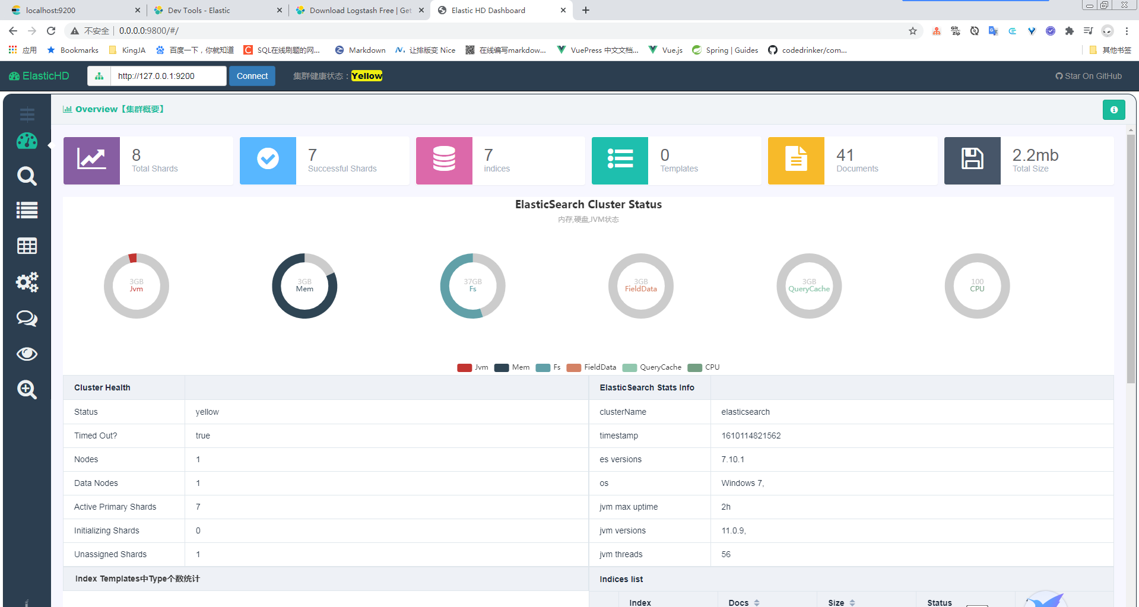Open Star On GitHub link

point(1089,76)
